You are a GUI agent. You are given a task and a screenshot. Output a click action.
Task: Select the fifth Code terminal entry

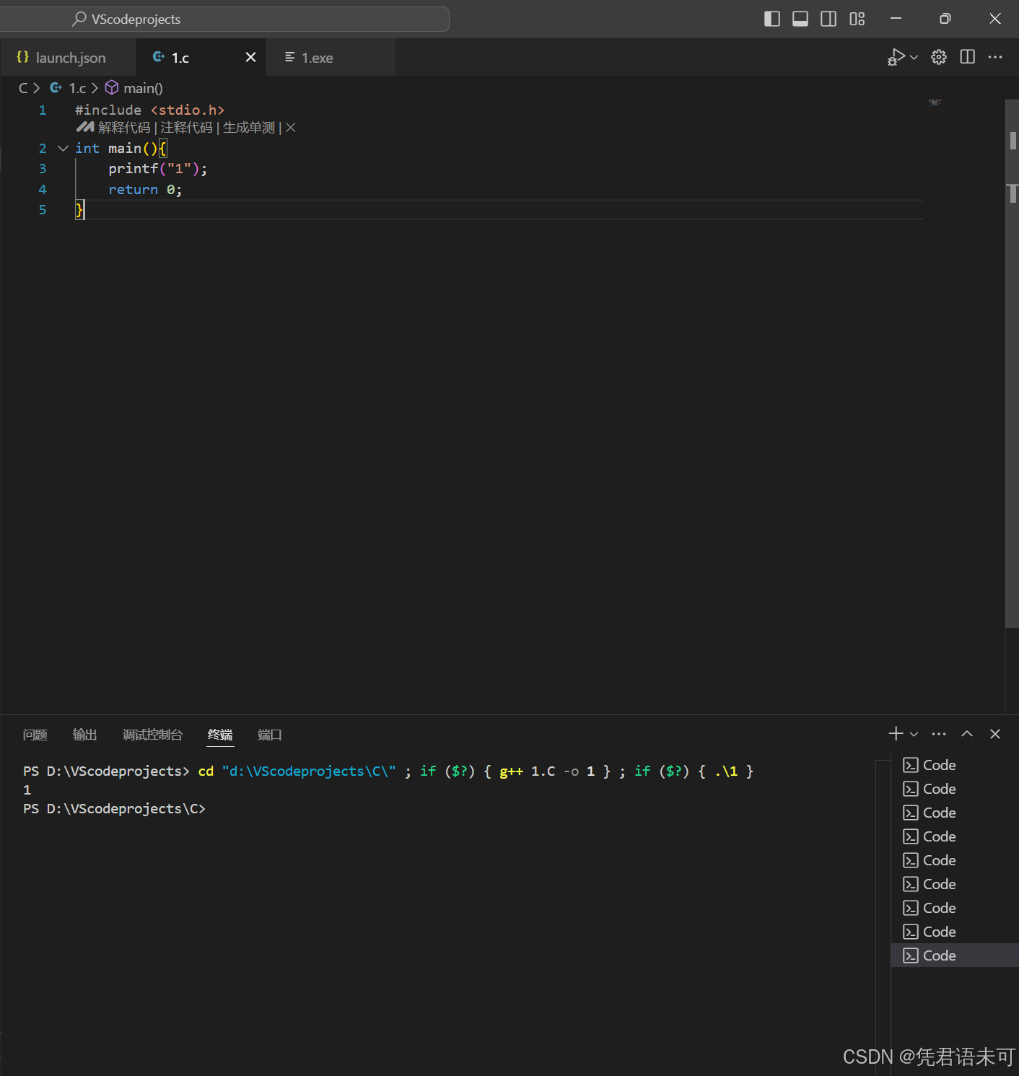coord(955,860)
